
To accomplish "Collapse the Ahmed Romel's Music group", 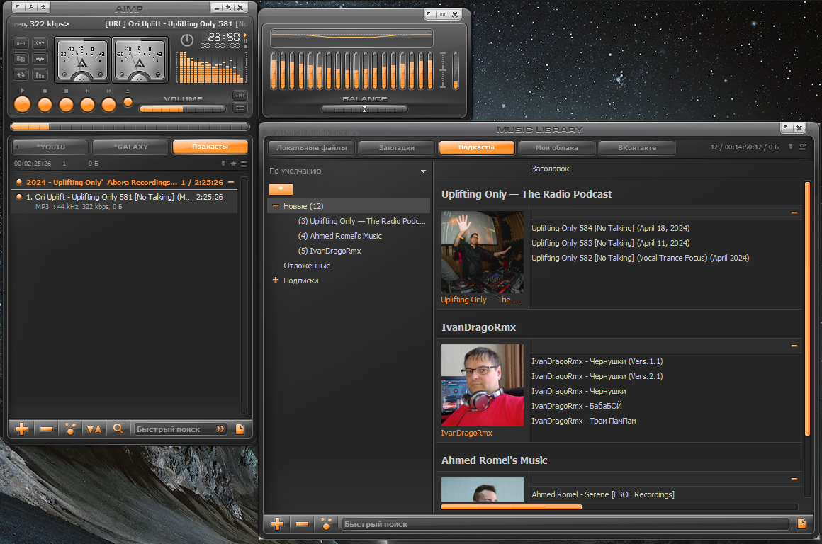I will (794, 479).
